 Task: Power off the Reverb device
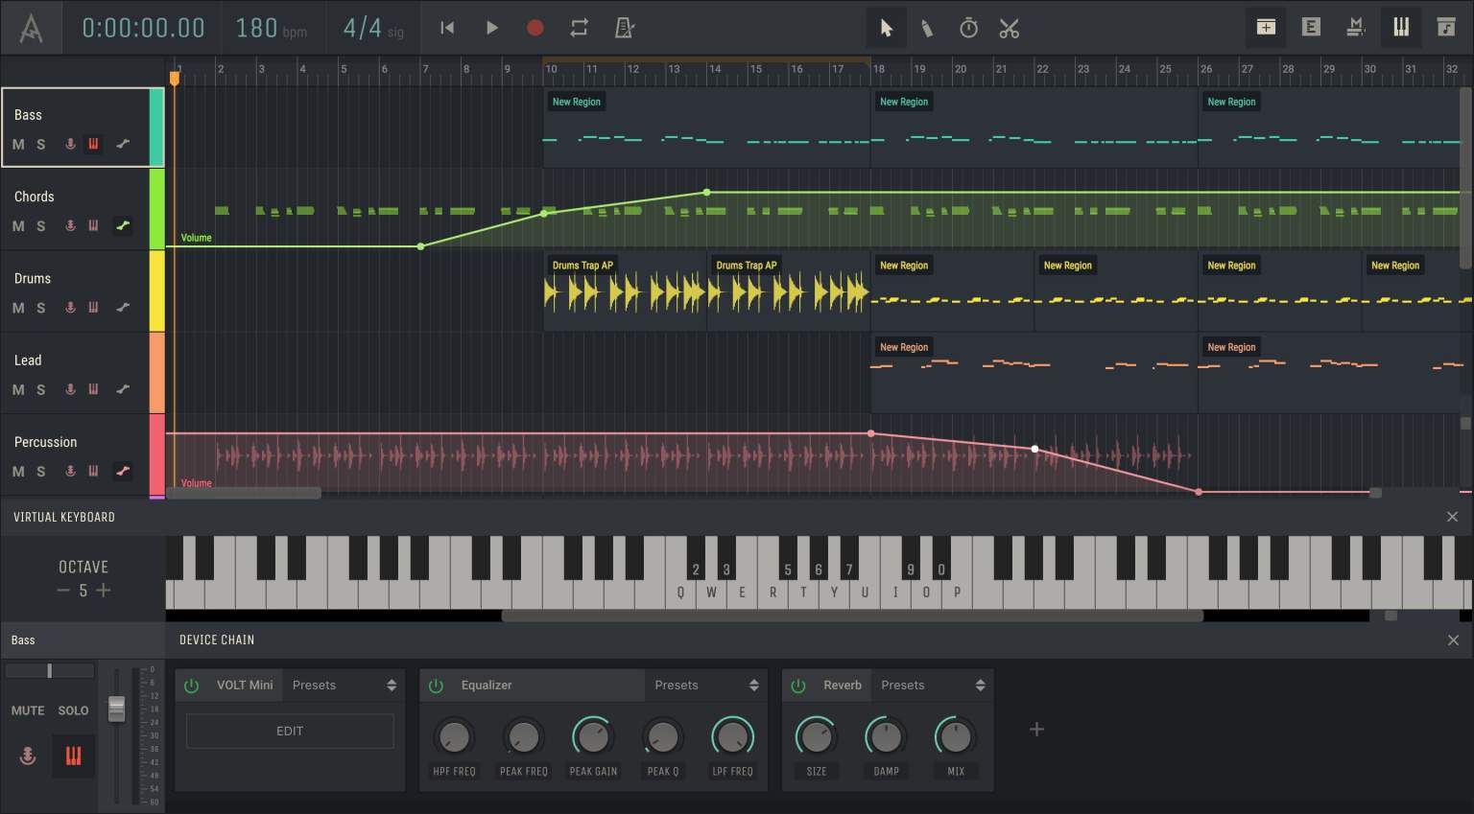tap(796, 685)
